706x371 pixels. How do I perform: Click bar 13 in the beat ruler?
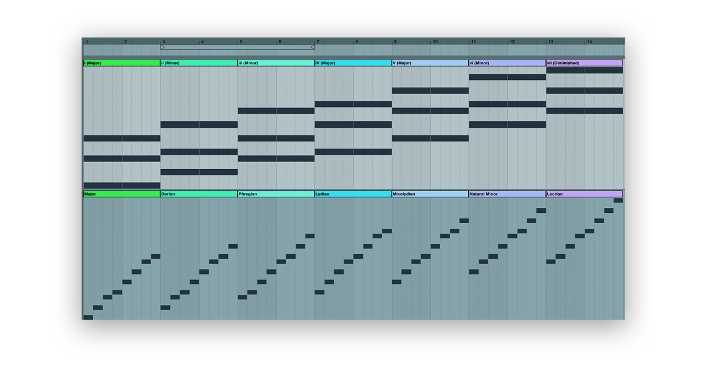coord(550,42)
